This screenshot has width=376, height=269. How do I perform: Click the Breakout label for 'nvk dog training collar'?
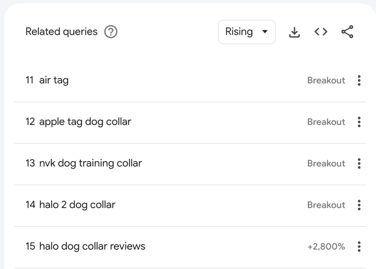click(x=326, y=163)
